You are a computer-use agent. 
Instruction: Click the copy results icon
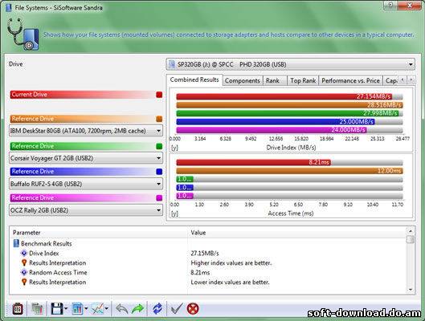(37, 308)
